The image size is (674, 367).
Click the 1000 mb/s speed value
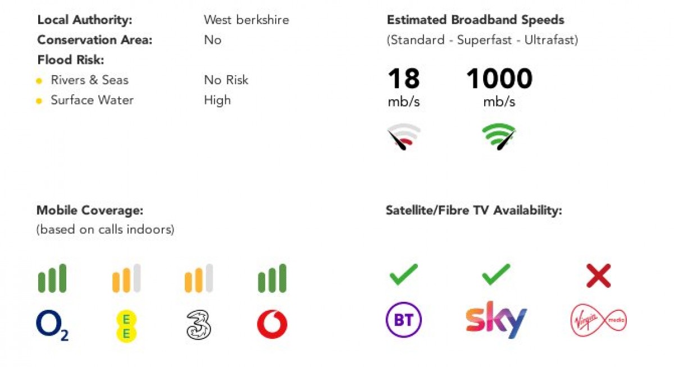click(x=499, y=87)
